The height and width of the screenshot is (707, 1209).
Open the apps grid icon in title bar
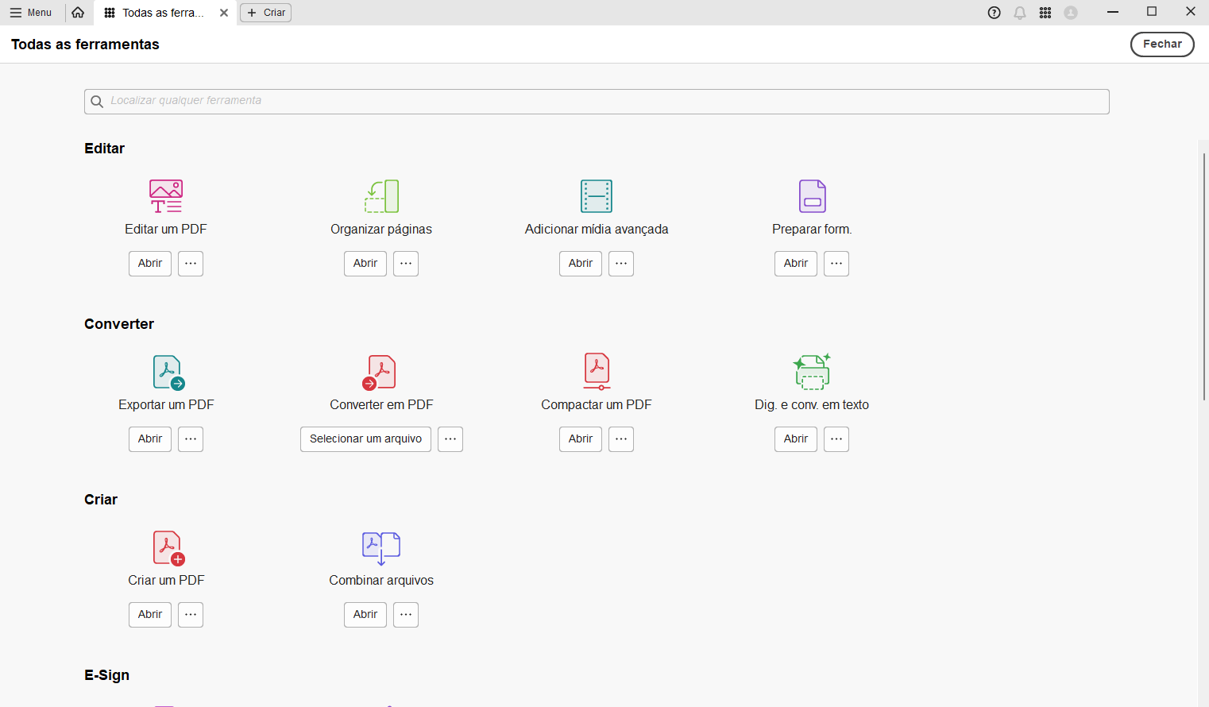click(1045, 13)
